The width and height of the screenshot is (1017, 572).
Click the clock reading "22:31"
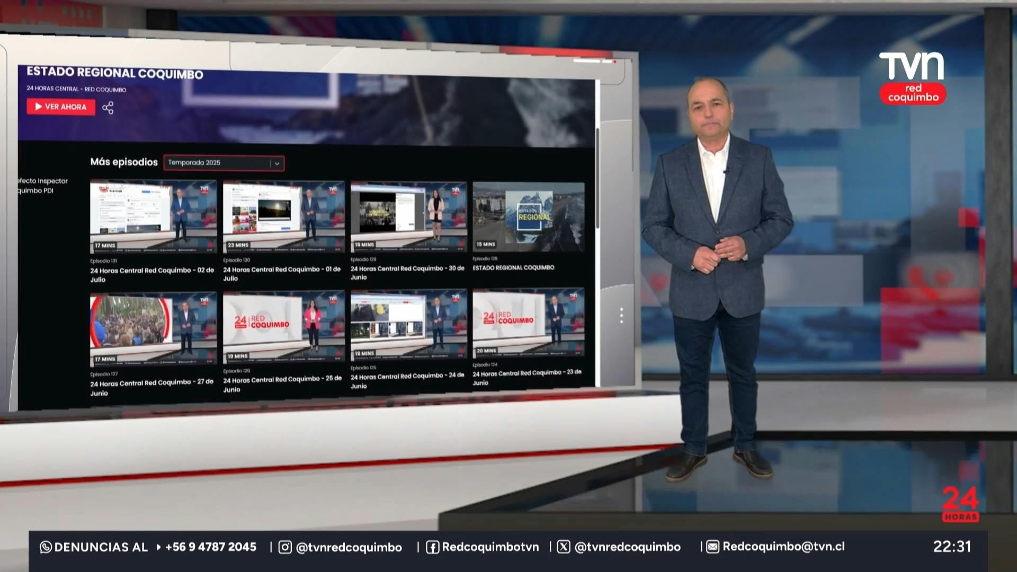(952, 547)
